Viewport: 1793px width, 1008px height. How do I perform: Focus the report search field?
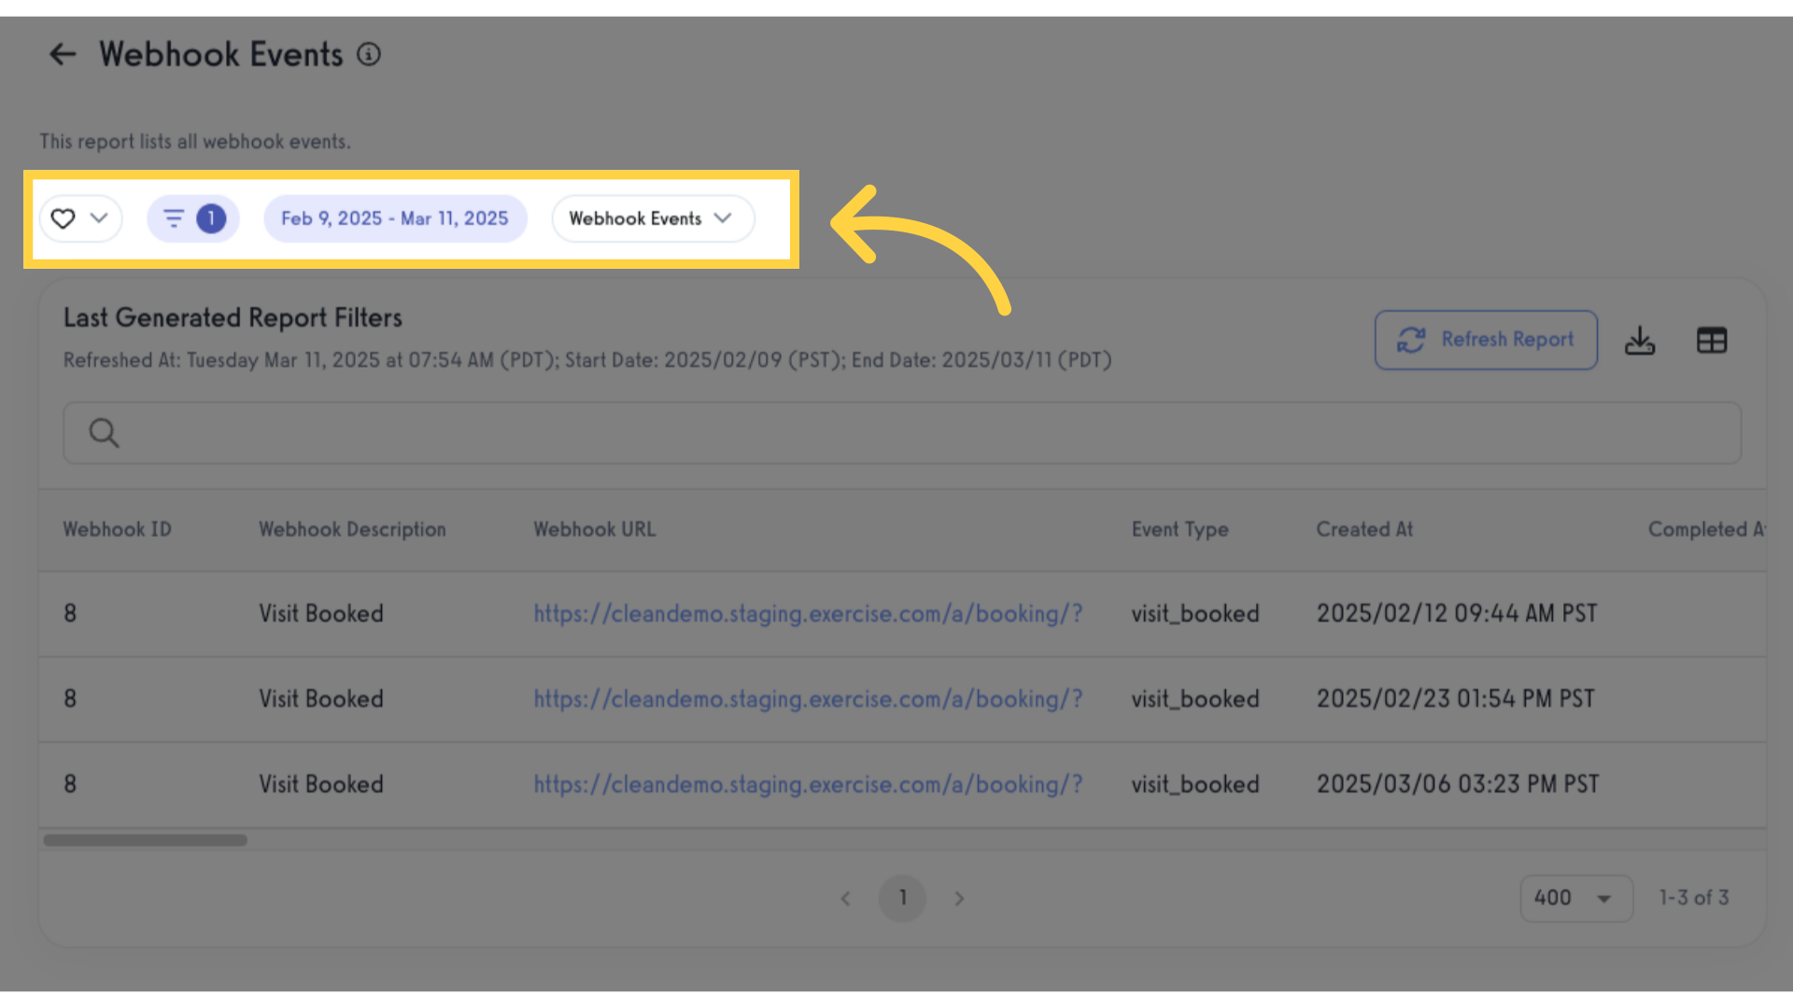click(x=902, y=433)
